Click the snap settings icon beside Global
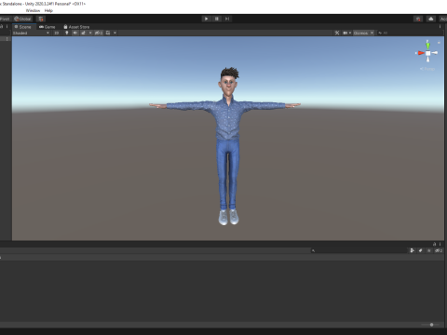The height and width of the screenshot is (335, 447). click(41, 19)
